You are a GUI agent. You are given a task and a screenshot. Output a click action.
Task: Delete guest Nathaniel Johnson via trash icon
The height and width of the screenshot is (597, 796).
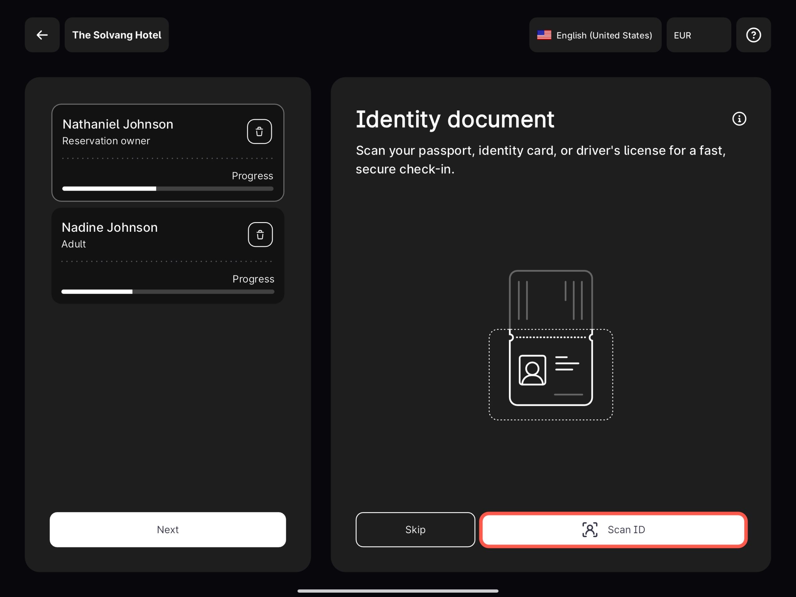259,131
